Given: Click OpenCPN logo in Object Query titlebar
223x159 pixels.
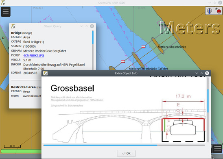Looking at the screenshot, I should pos(13,26).
